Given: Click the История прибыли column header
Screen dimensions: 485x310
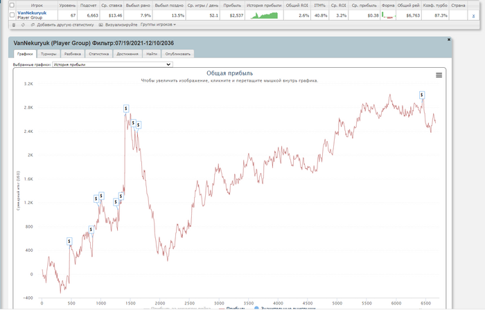Looking at the screenshot, I should coord(264,6).
